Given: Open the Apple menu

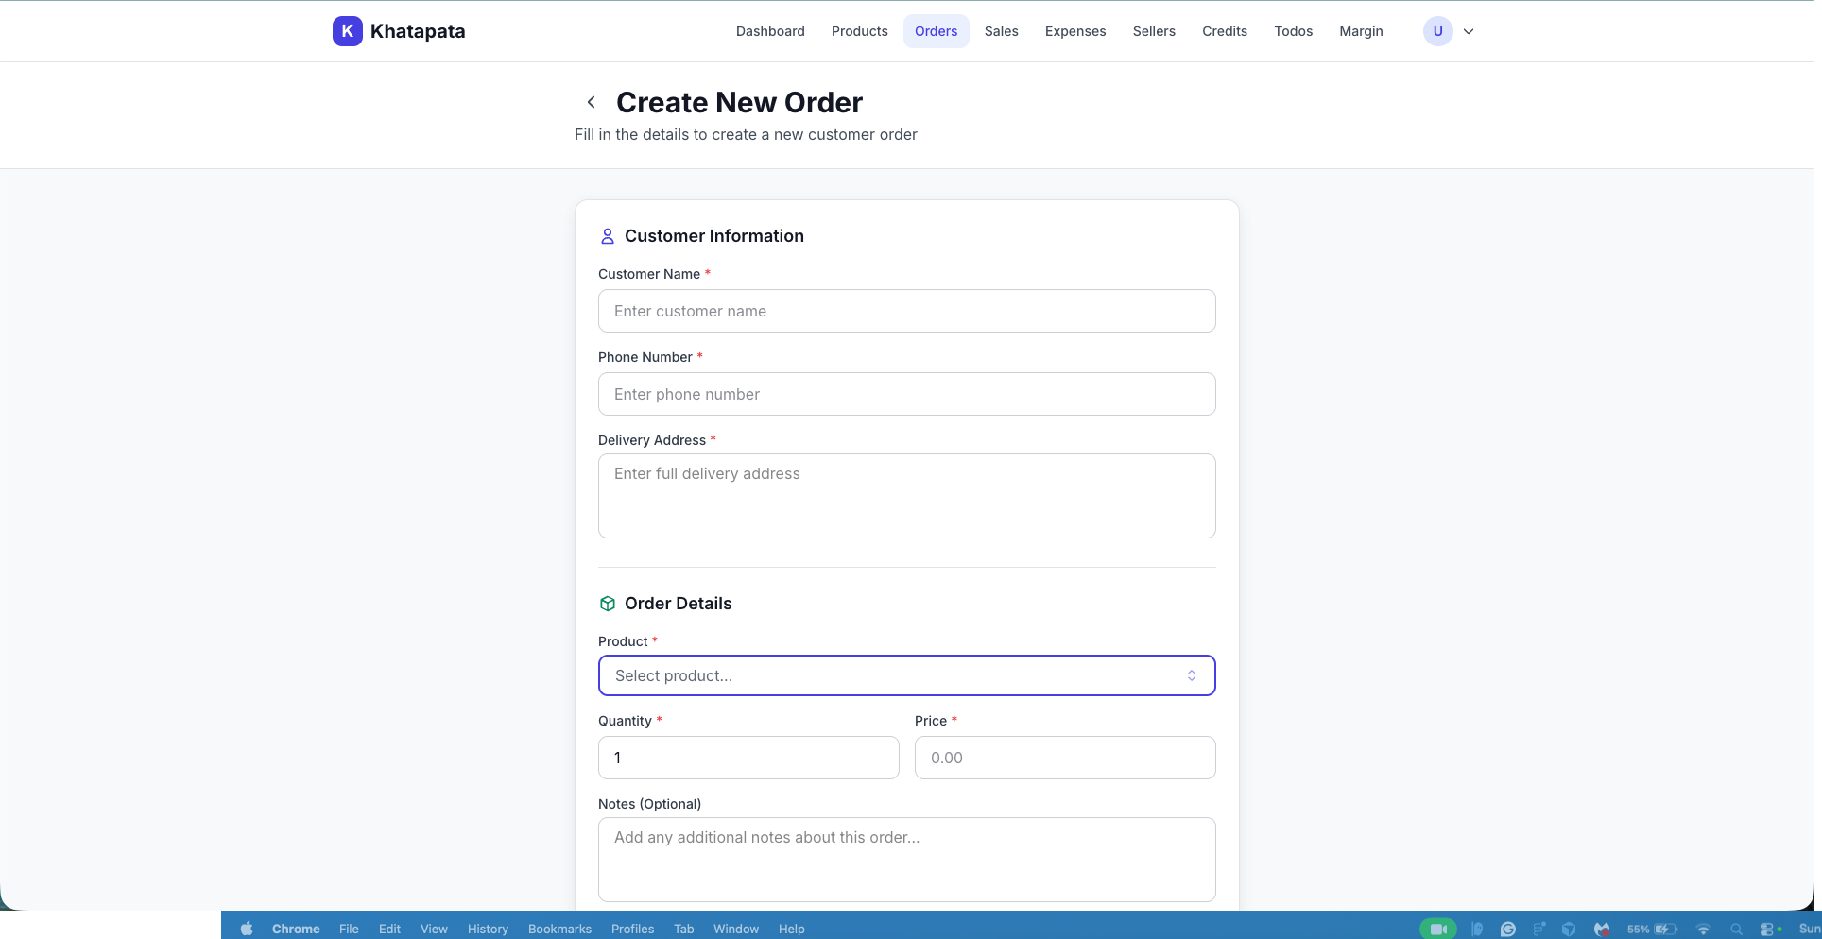Looking at the screenshot, I should click(x=246, y=929).
